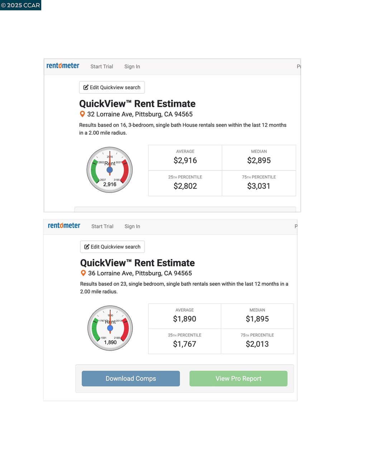Viewport: 367px width, 475px height.
Task: Click the rent gauge showing 2,916
Action: pyautogui.click(x=110, y=170)
